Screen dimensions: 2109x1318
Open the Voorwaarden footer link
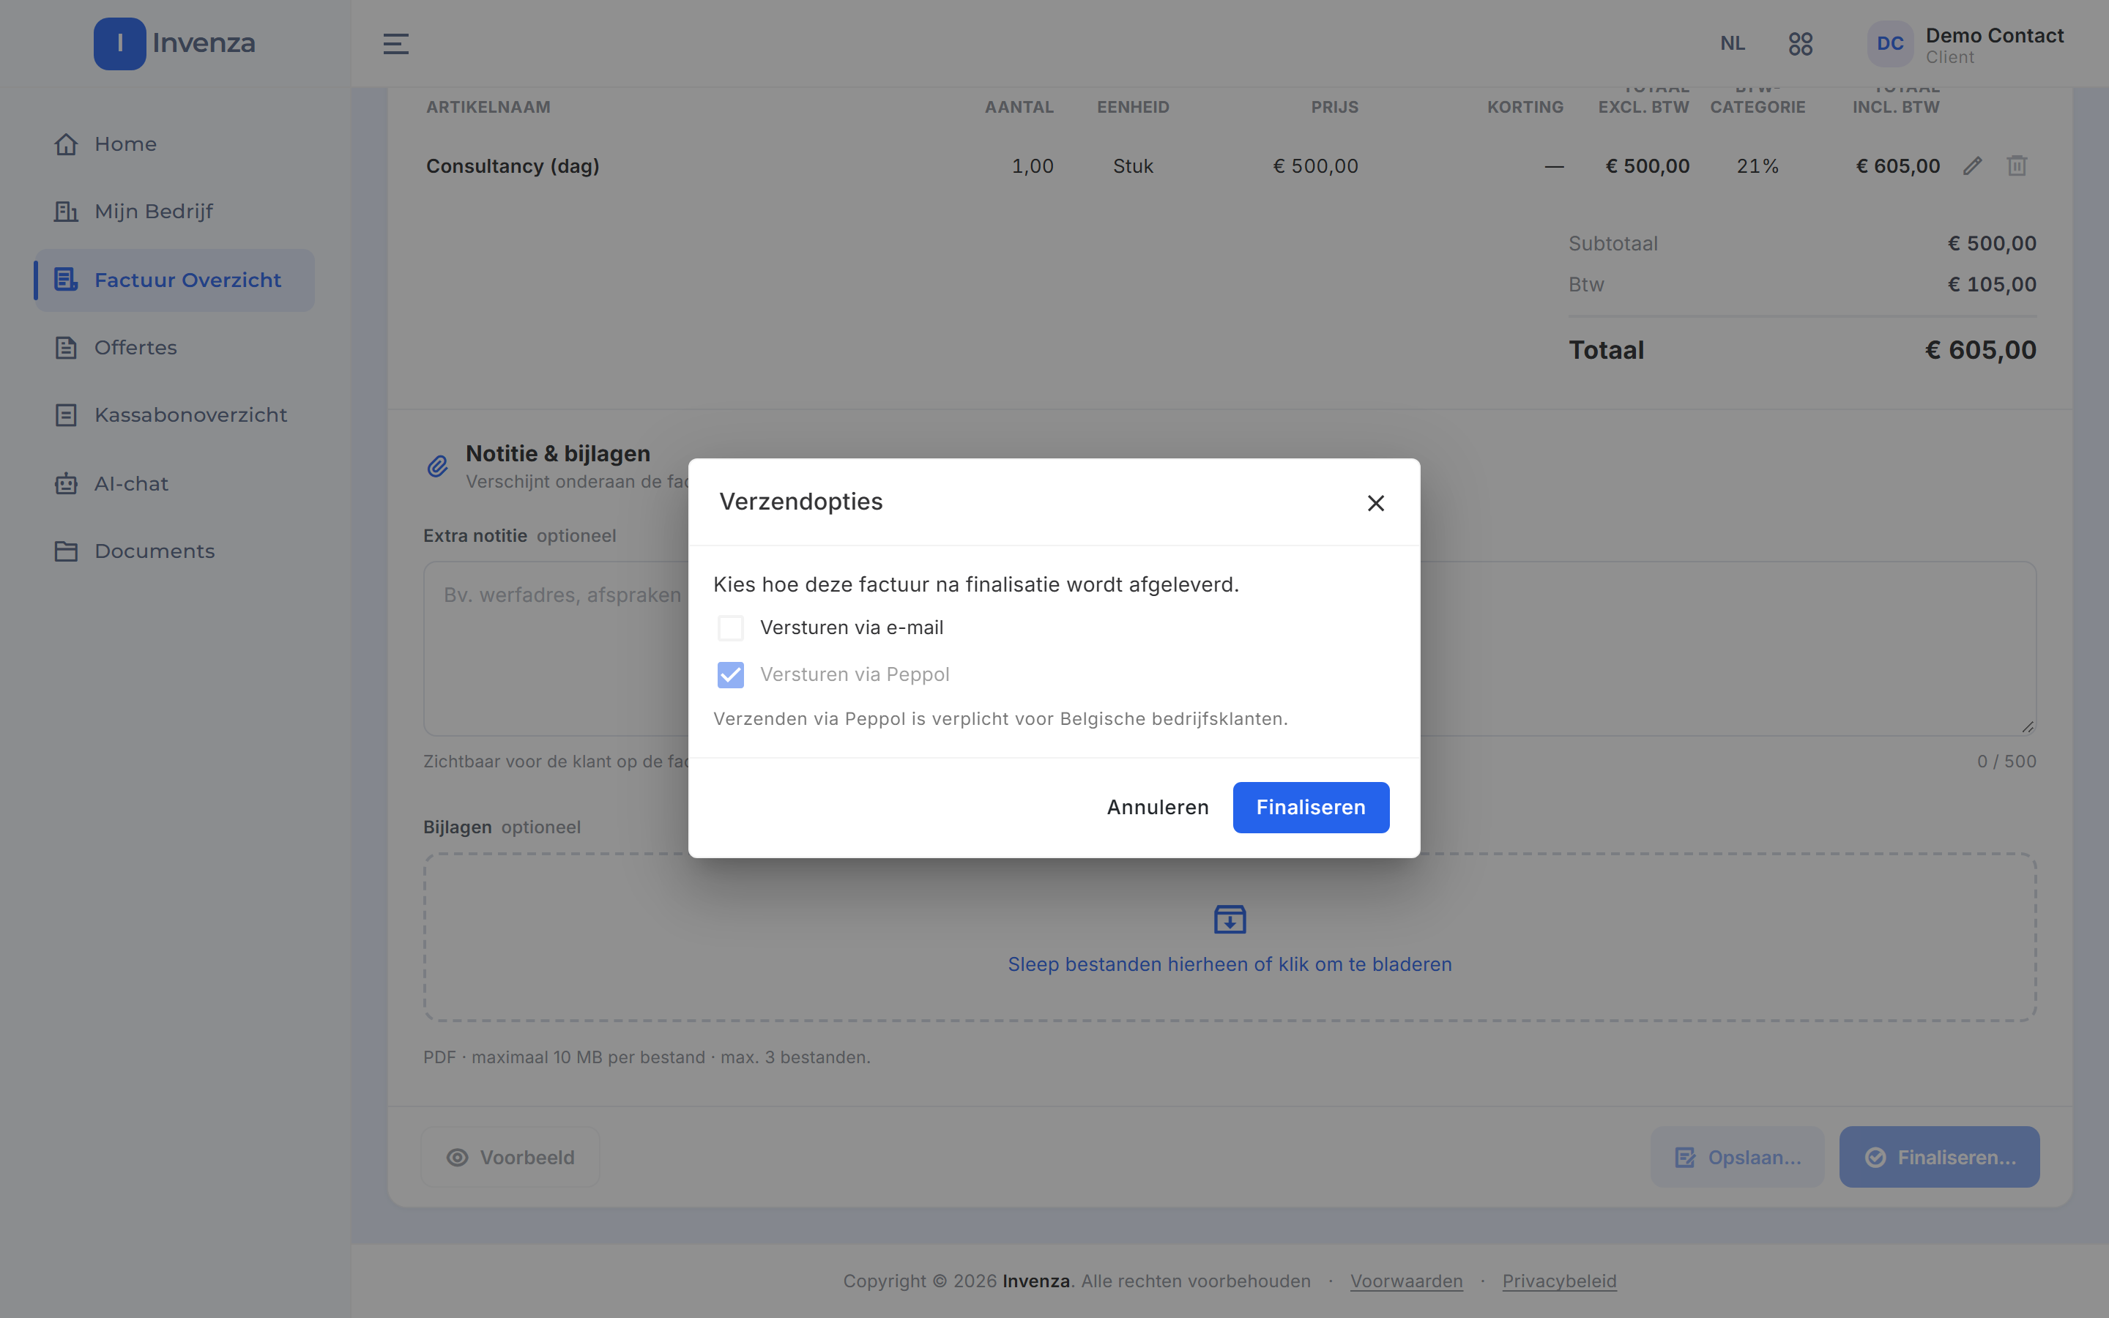[1407, 1281]
